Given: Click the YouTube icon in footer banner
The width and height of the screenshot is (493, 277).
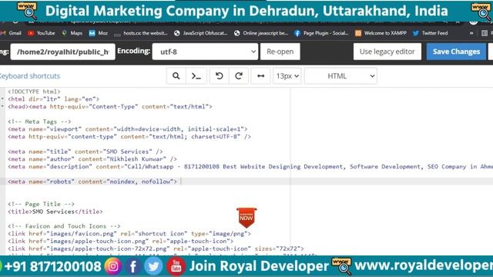Looking at the screenshot, I should (176, 266).
